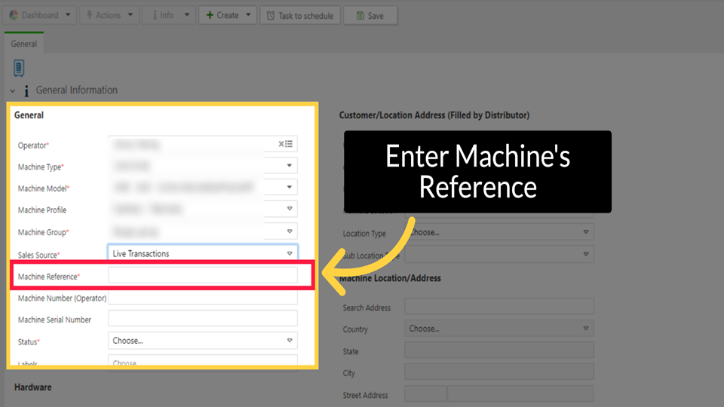724x407 pixels.
Task: Clear the Operator field with X icon
Action: [x=281, y=144]
